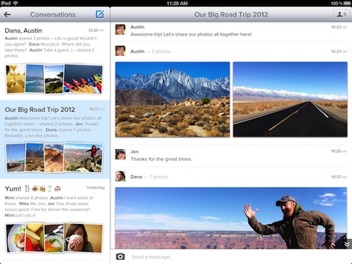Tap Dana's avatar beside '7 photos' post
The height and width of the screenshot is (264, 352).
(x=120, y=176)
